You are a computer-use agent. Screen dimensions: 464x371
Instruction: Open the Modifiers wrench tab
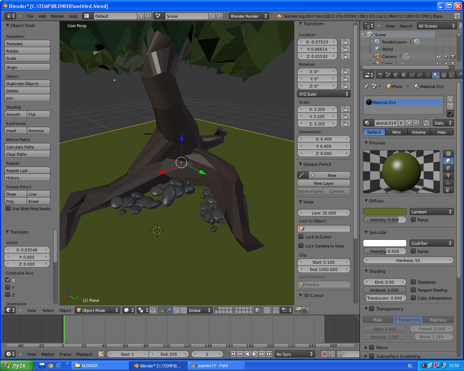pos(420,75)
